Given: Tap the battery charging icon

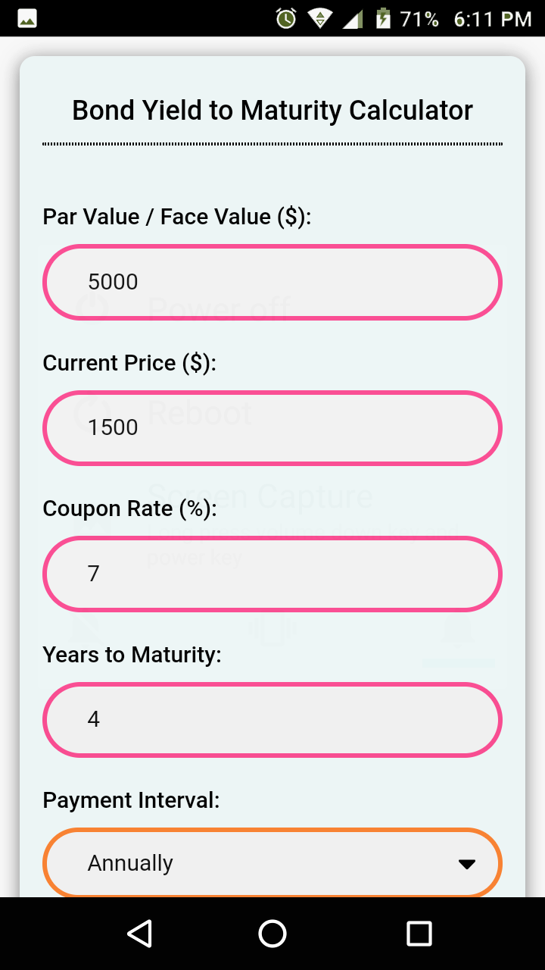Looking at the screenshot, I should pos(384,18).
